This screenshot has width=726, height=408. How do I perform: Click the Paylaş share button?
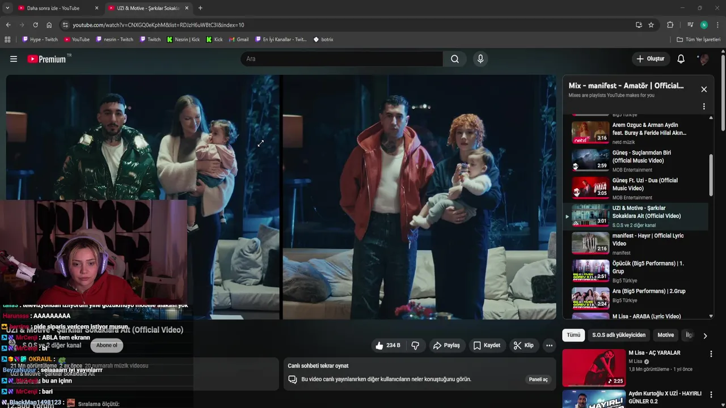tap(446, 345)
